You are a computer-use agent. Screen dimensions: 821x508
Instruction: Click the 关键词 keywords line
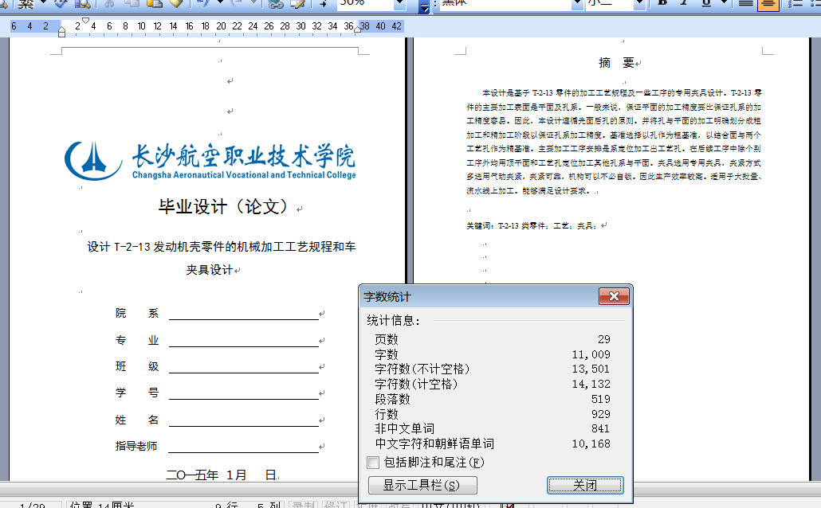point(532,226)
